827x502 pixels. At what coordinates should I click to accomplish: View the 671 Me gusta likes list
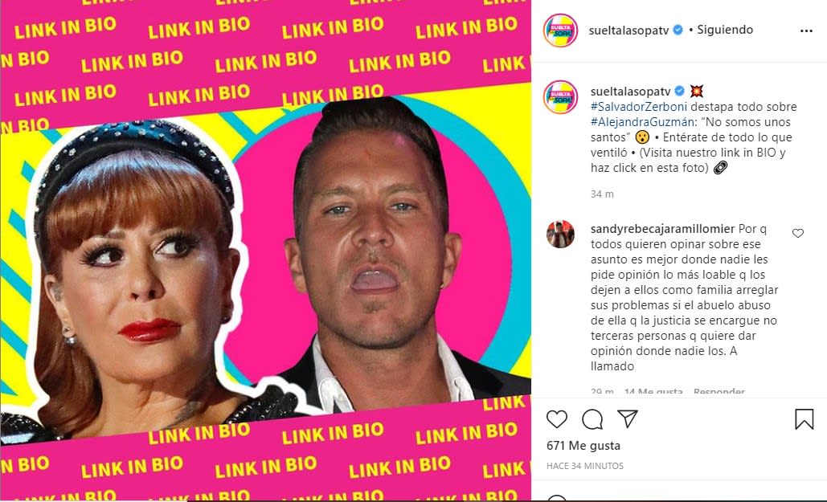[583, 446]
